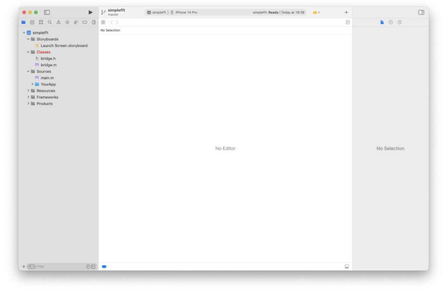Open the Find navigator magnifier

click(50, 22)
